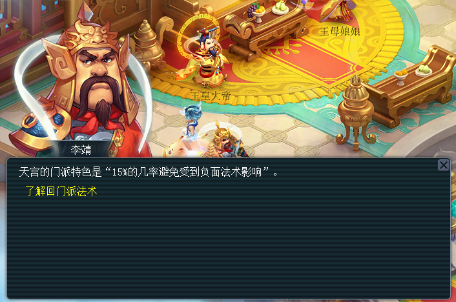Select the blue-haired character
This screenshot has height=302, width=456.
(x=192, y=122)
